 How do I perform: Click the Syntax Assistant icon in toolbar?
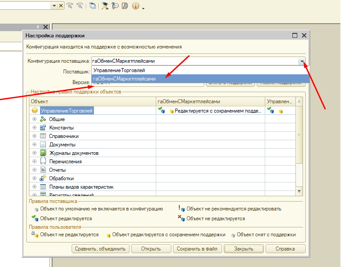(x=105, y=6)
